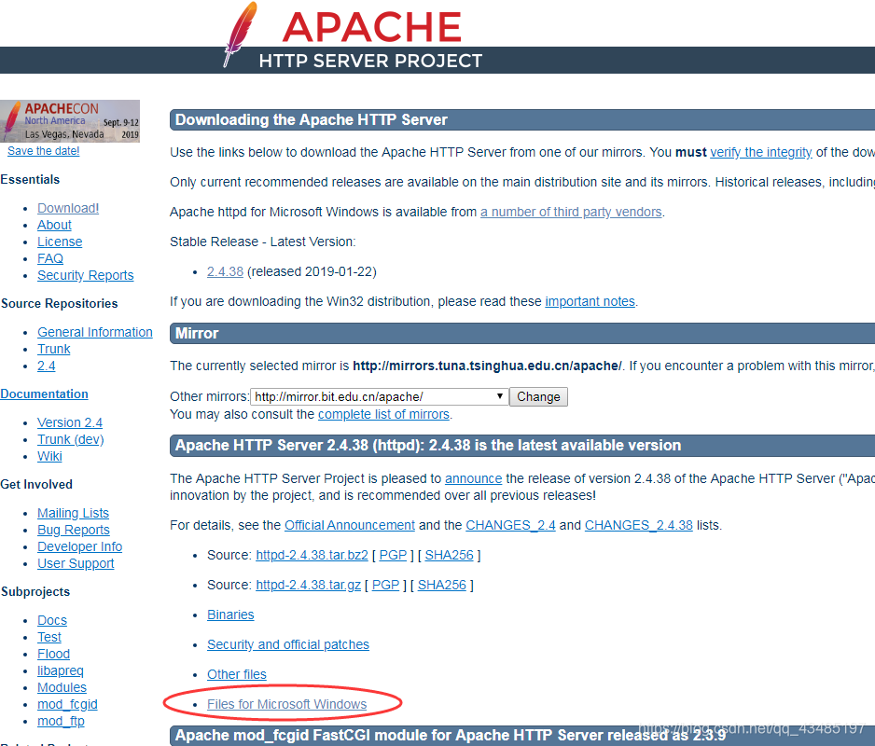
Task: Open User Support link
Action: 76,563
